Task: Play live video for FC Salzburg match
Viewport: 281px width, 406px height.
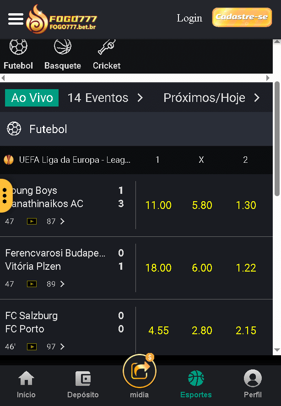Action: point(31,347)
